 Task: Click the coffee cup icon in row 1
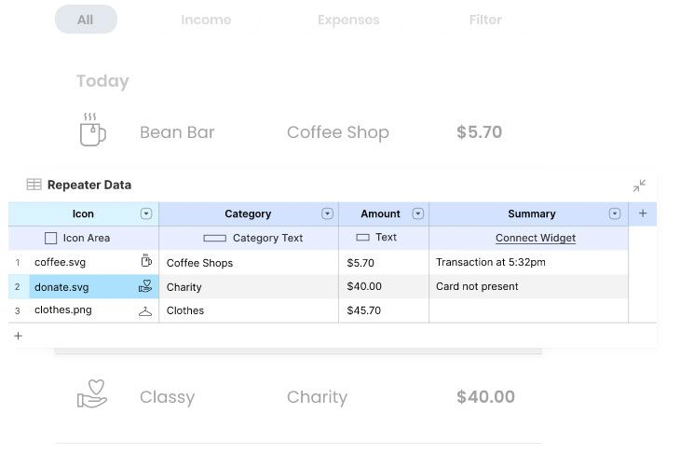tap(146, 262)
